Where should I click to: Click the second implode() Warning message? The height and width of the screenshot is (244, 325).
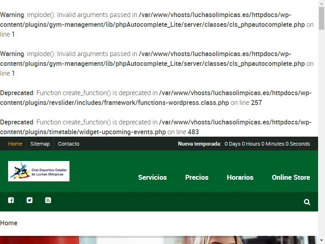pos(157,63)
